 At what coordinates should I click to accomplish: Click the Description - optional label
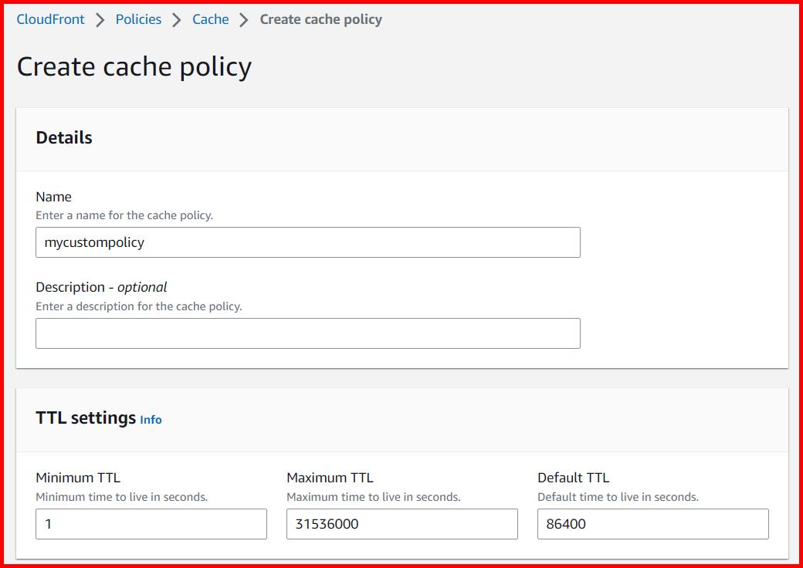tap(100, 286)
